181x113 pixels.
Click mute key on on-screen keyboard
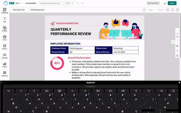click(136, 91)
